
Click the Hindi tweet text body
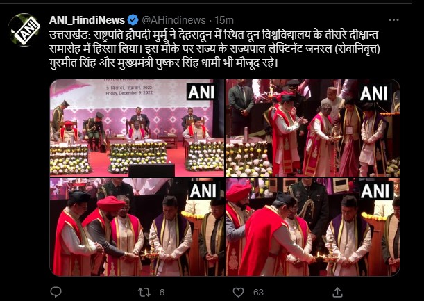click(214, 49)
